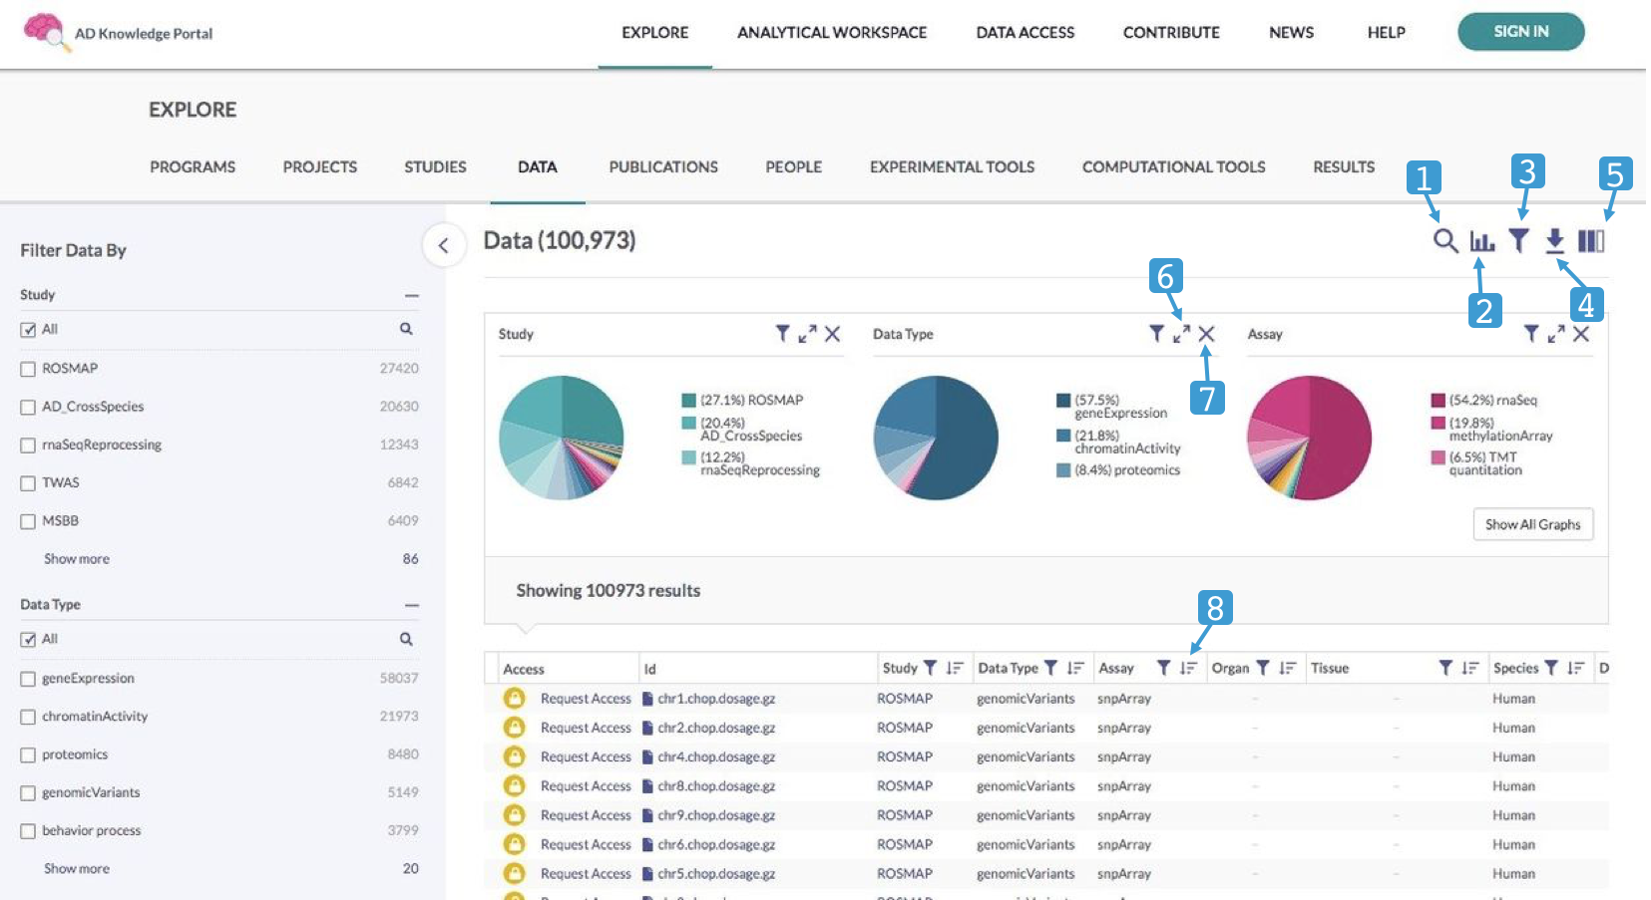Check the ROSMAP study checkbox
This screenshot has width=1651, height=900.
click(x=28, y=369)
